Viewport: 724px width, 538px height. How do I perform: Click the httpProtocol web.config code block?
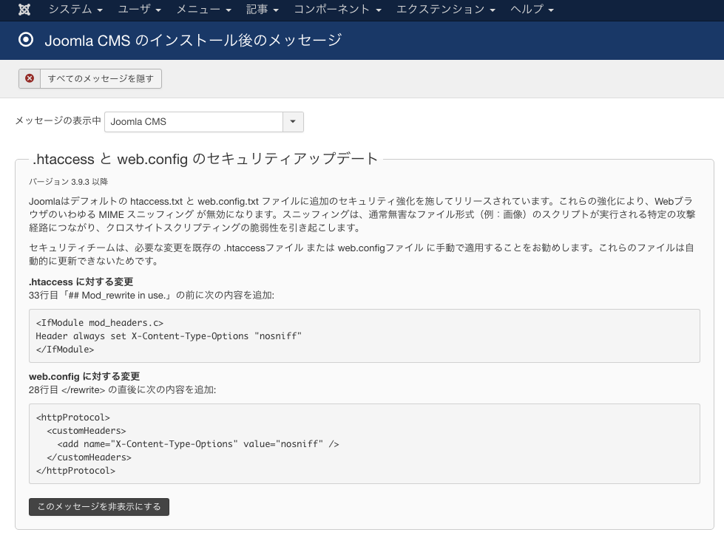click(x=364, y=443)
